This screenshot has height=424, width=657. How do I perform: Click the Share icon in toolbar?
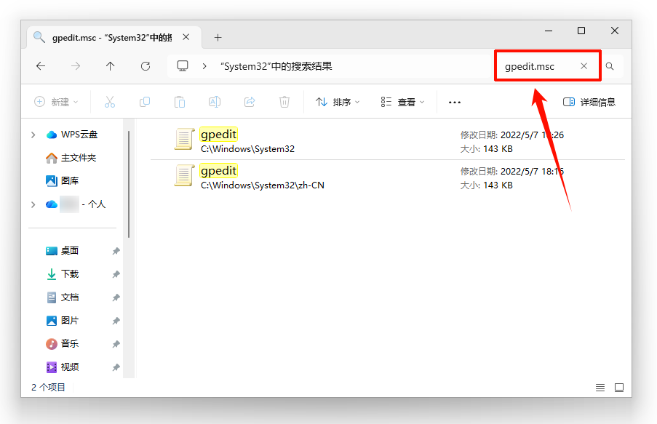(x=250, y=102)
